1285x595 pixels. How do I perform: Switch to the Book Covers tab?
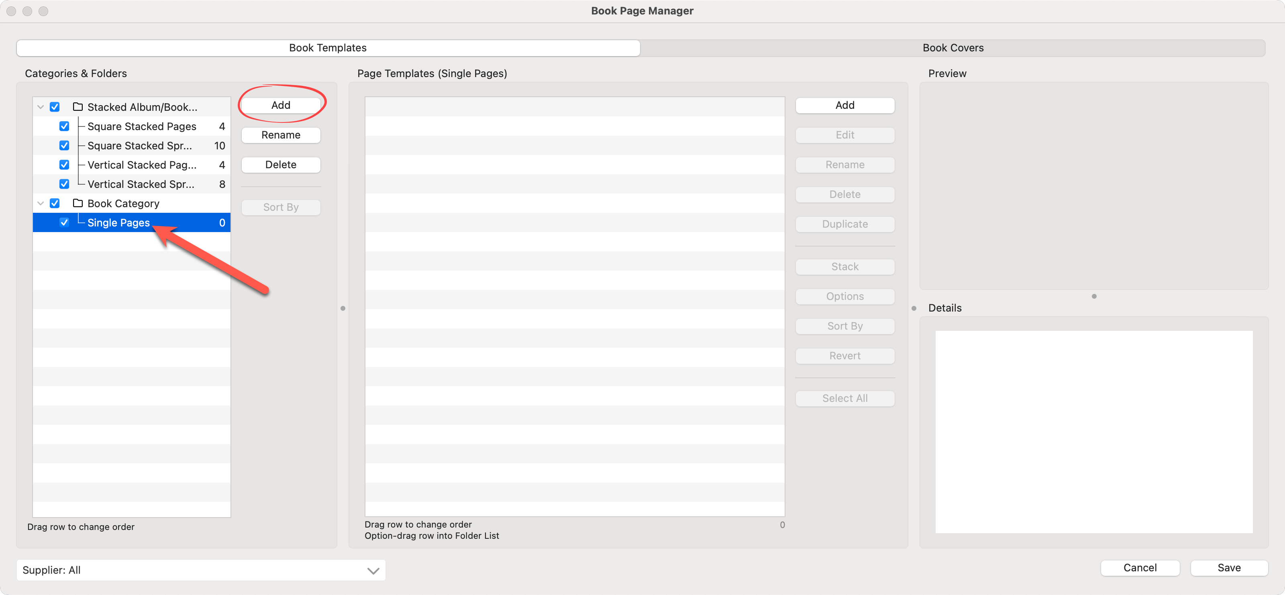click(x=952, y=48)
